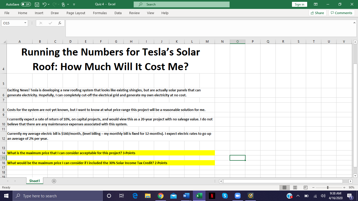Open the Draw ribbon tab

tap(55, 13)
